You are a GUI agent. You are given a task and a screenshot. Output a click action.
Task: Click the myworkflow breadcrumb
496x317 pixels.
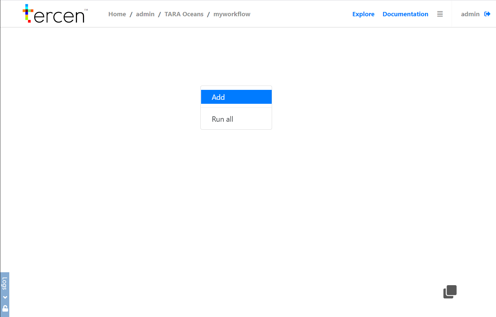(232, 14)
